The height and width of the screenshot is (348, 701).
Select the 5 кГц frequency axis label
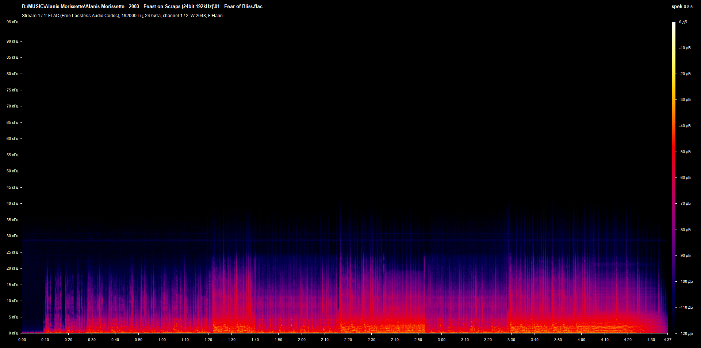pyautogui.click(x=13, y=317)
